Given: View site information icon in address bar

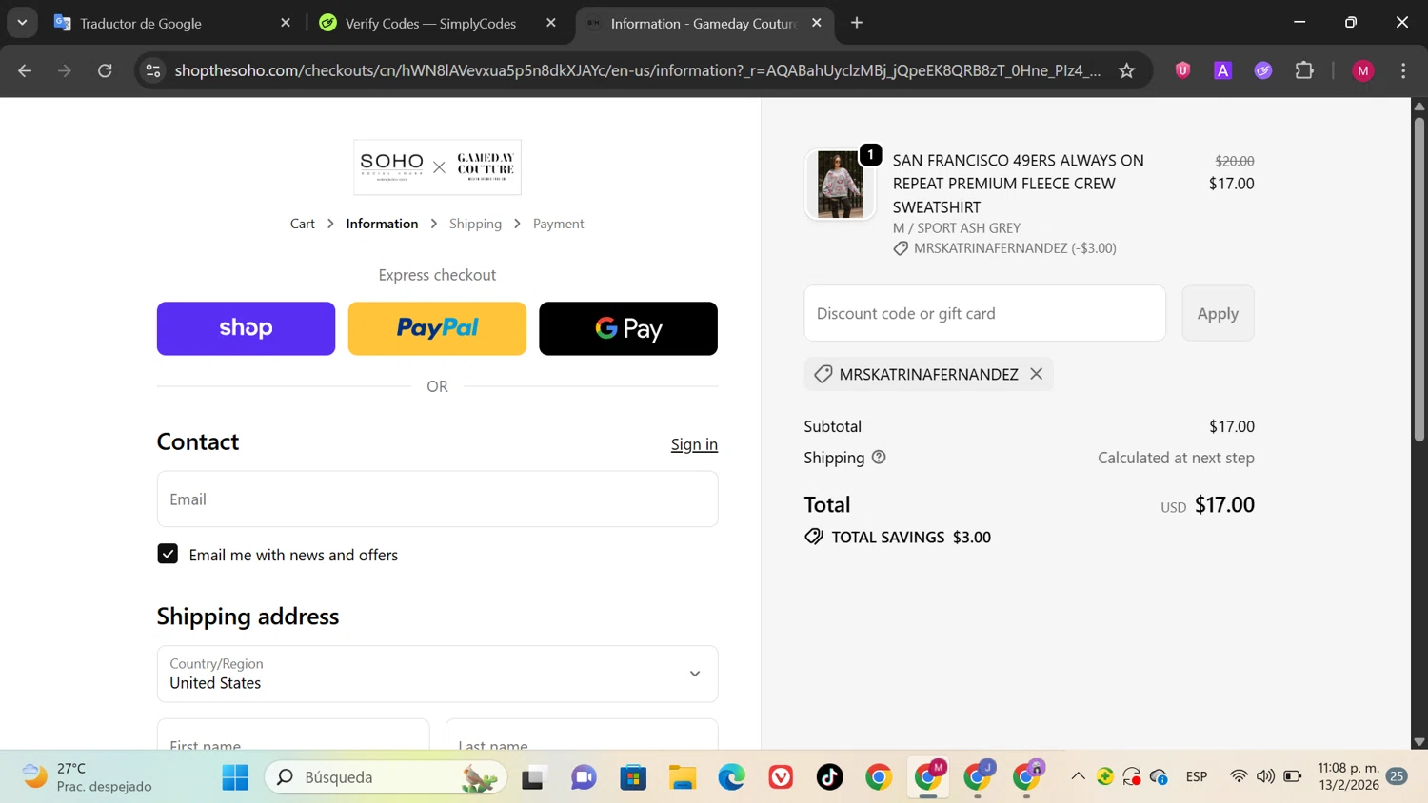Looking at the screenshot, I should 153,70.
